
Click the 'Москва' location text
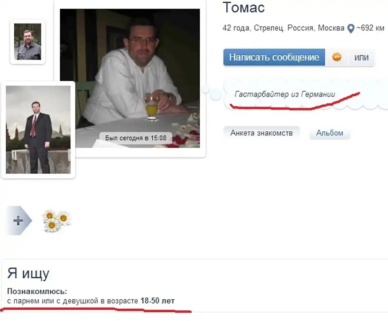click(x=331, y=28)
